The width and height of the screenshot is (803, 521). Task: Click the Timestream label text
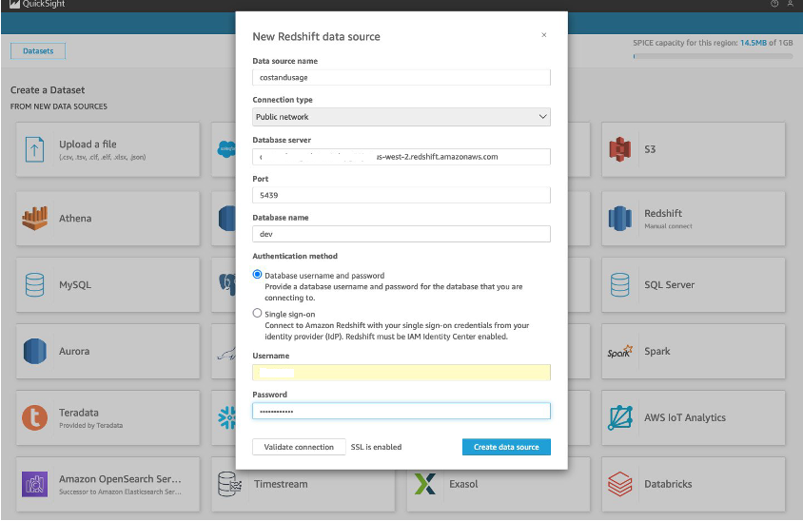[281, 484]
